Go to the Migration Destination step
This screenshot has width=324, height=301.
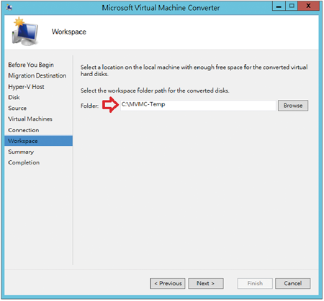click(37, 75)
